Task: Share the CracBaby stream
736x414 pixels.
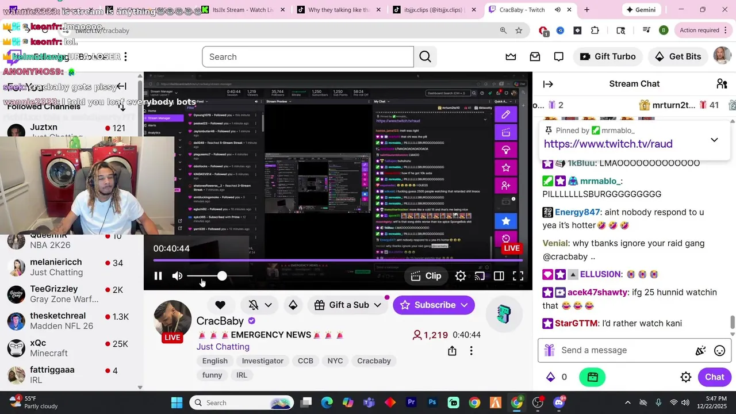Action: (x=452, y=351)
